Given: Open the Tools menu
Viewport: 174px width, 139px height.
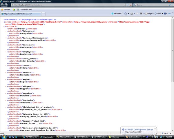Looking at the screenshot, I should point(159,14).
